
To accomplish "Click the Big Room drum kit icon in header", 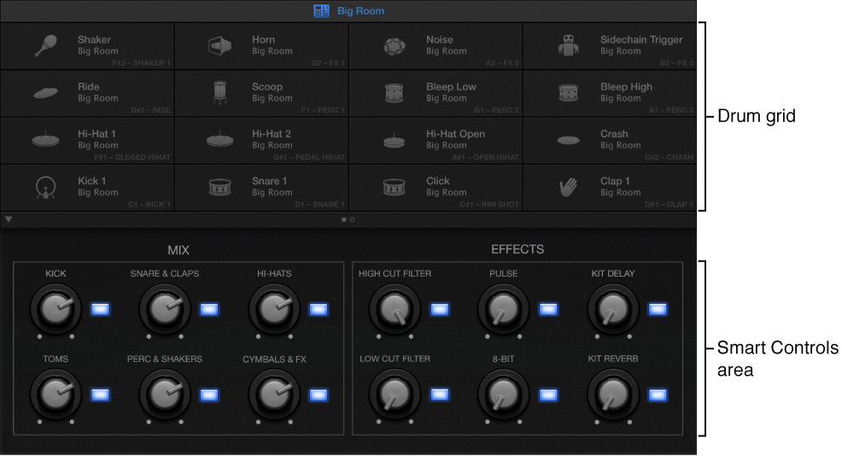I will point(321,11).
